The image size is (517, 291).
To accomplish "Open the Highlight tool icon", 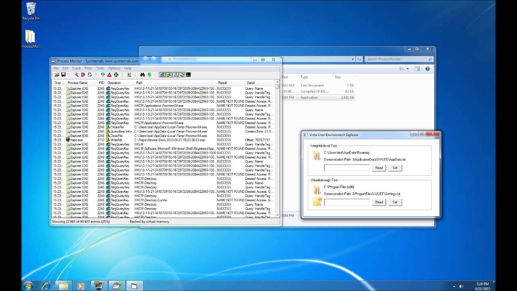I will pyautogui.click(x=109, y=75).
